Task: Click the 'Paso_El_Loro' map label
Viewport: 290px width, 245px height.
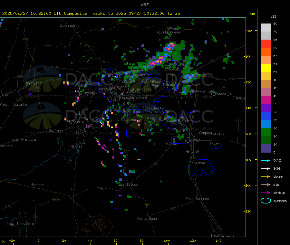Action: click(x=223, y=235)
